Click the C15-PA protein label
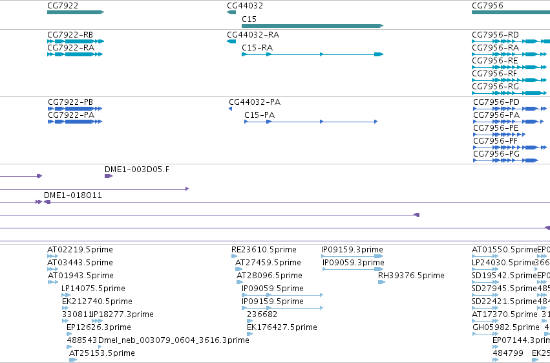Screen dimensions: 550x363 click(x=260, y=115)
